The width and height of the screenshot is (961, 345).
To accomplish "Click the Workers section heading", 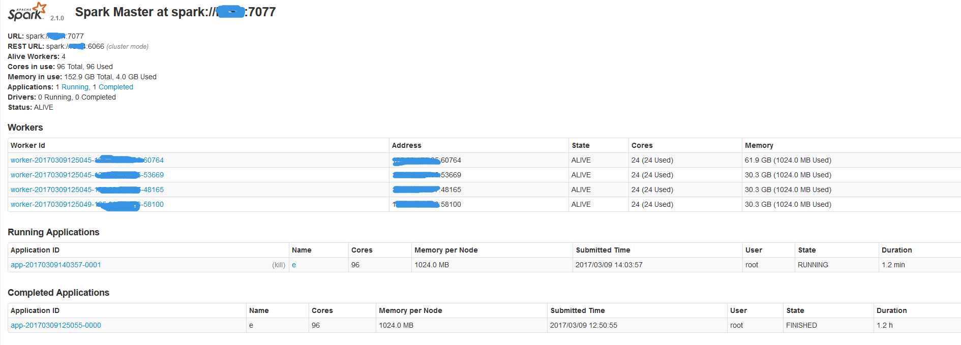I will click(25, 128).
